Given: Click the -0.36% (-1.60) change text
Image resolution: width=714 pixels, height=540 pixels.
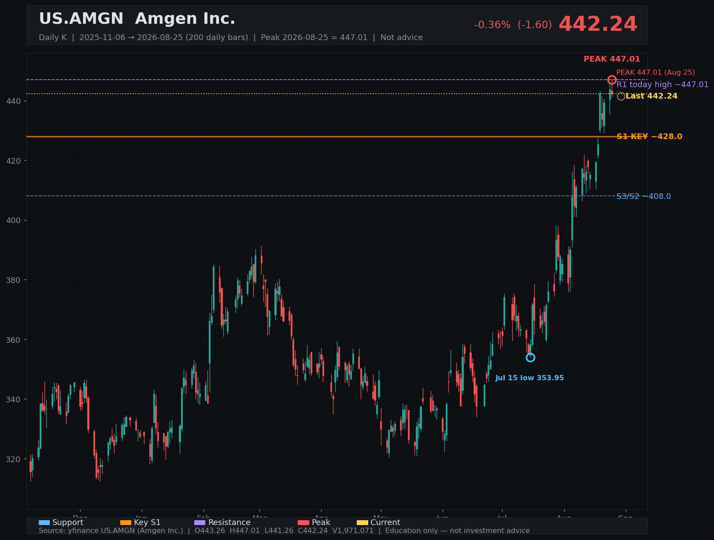Looking at the screenshot, I should click(513, 25).
